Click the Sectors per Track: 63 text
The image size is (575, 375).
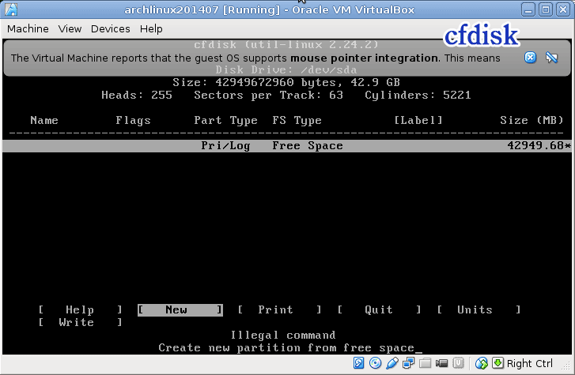(x=268, y=96)
